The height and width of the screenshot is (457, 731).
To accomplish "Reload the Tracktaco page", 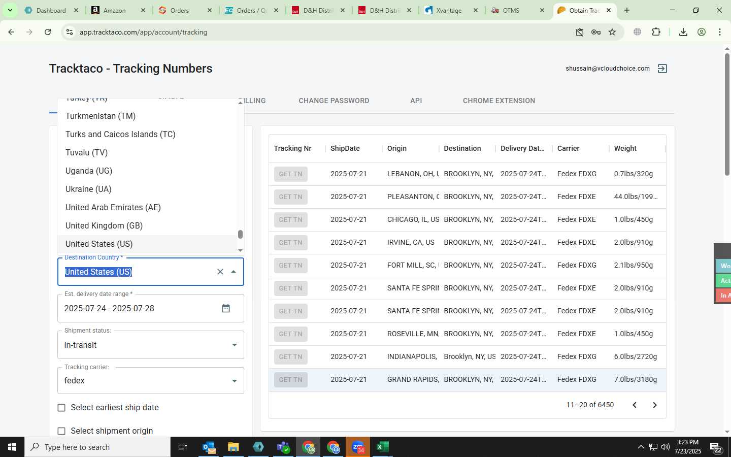I will [x=48, y=32].
